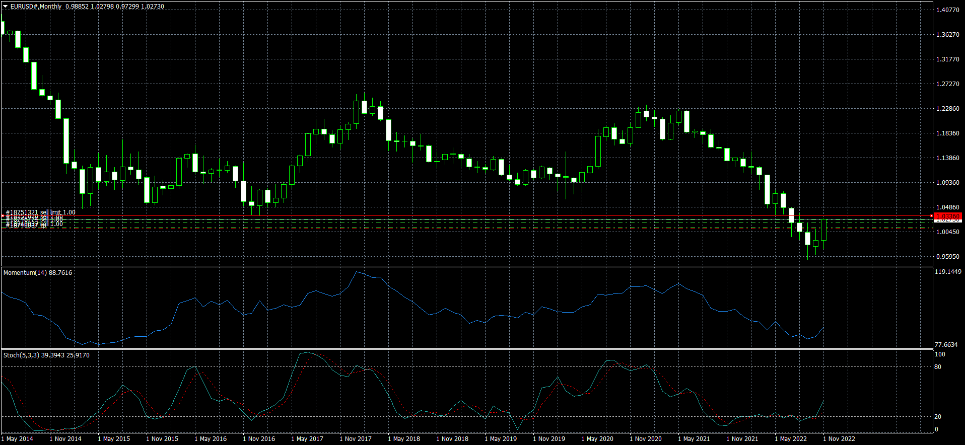Click the 1 May 2021 date label
965x445 pixels.
[x=694, y=439]
